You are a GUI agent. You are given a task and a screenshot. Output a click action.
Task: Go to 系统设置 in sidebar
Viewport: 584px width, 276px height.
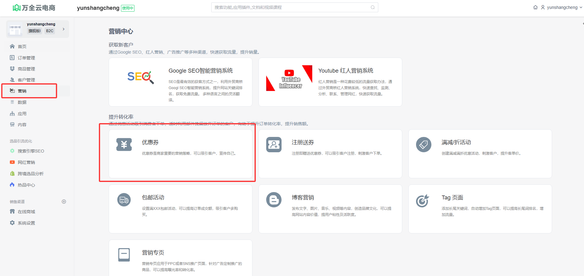point(26,223)
